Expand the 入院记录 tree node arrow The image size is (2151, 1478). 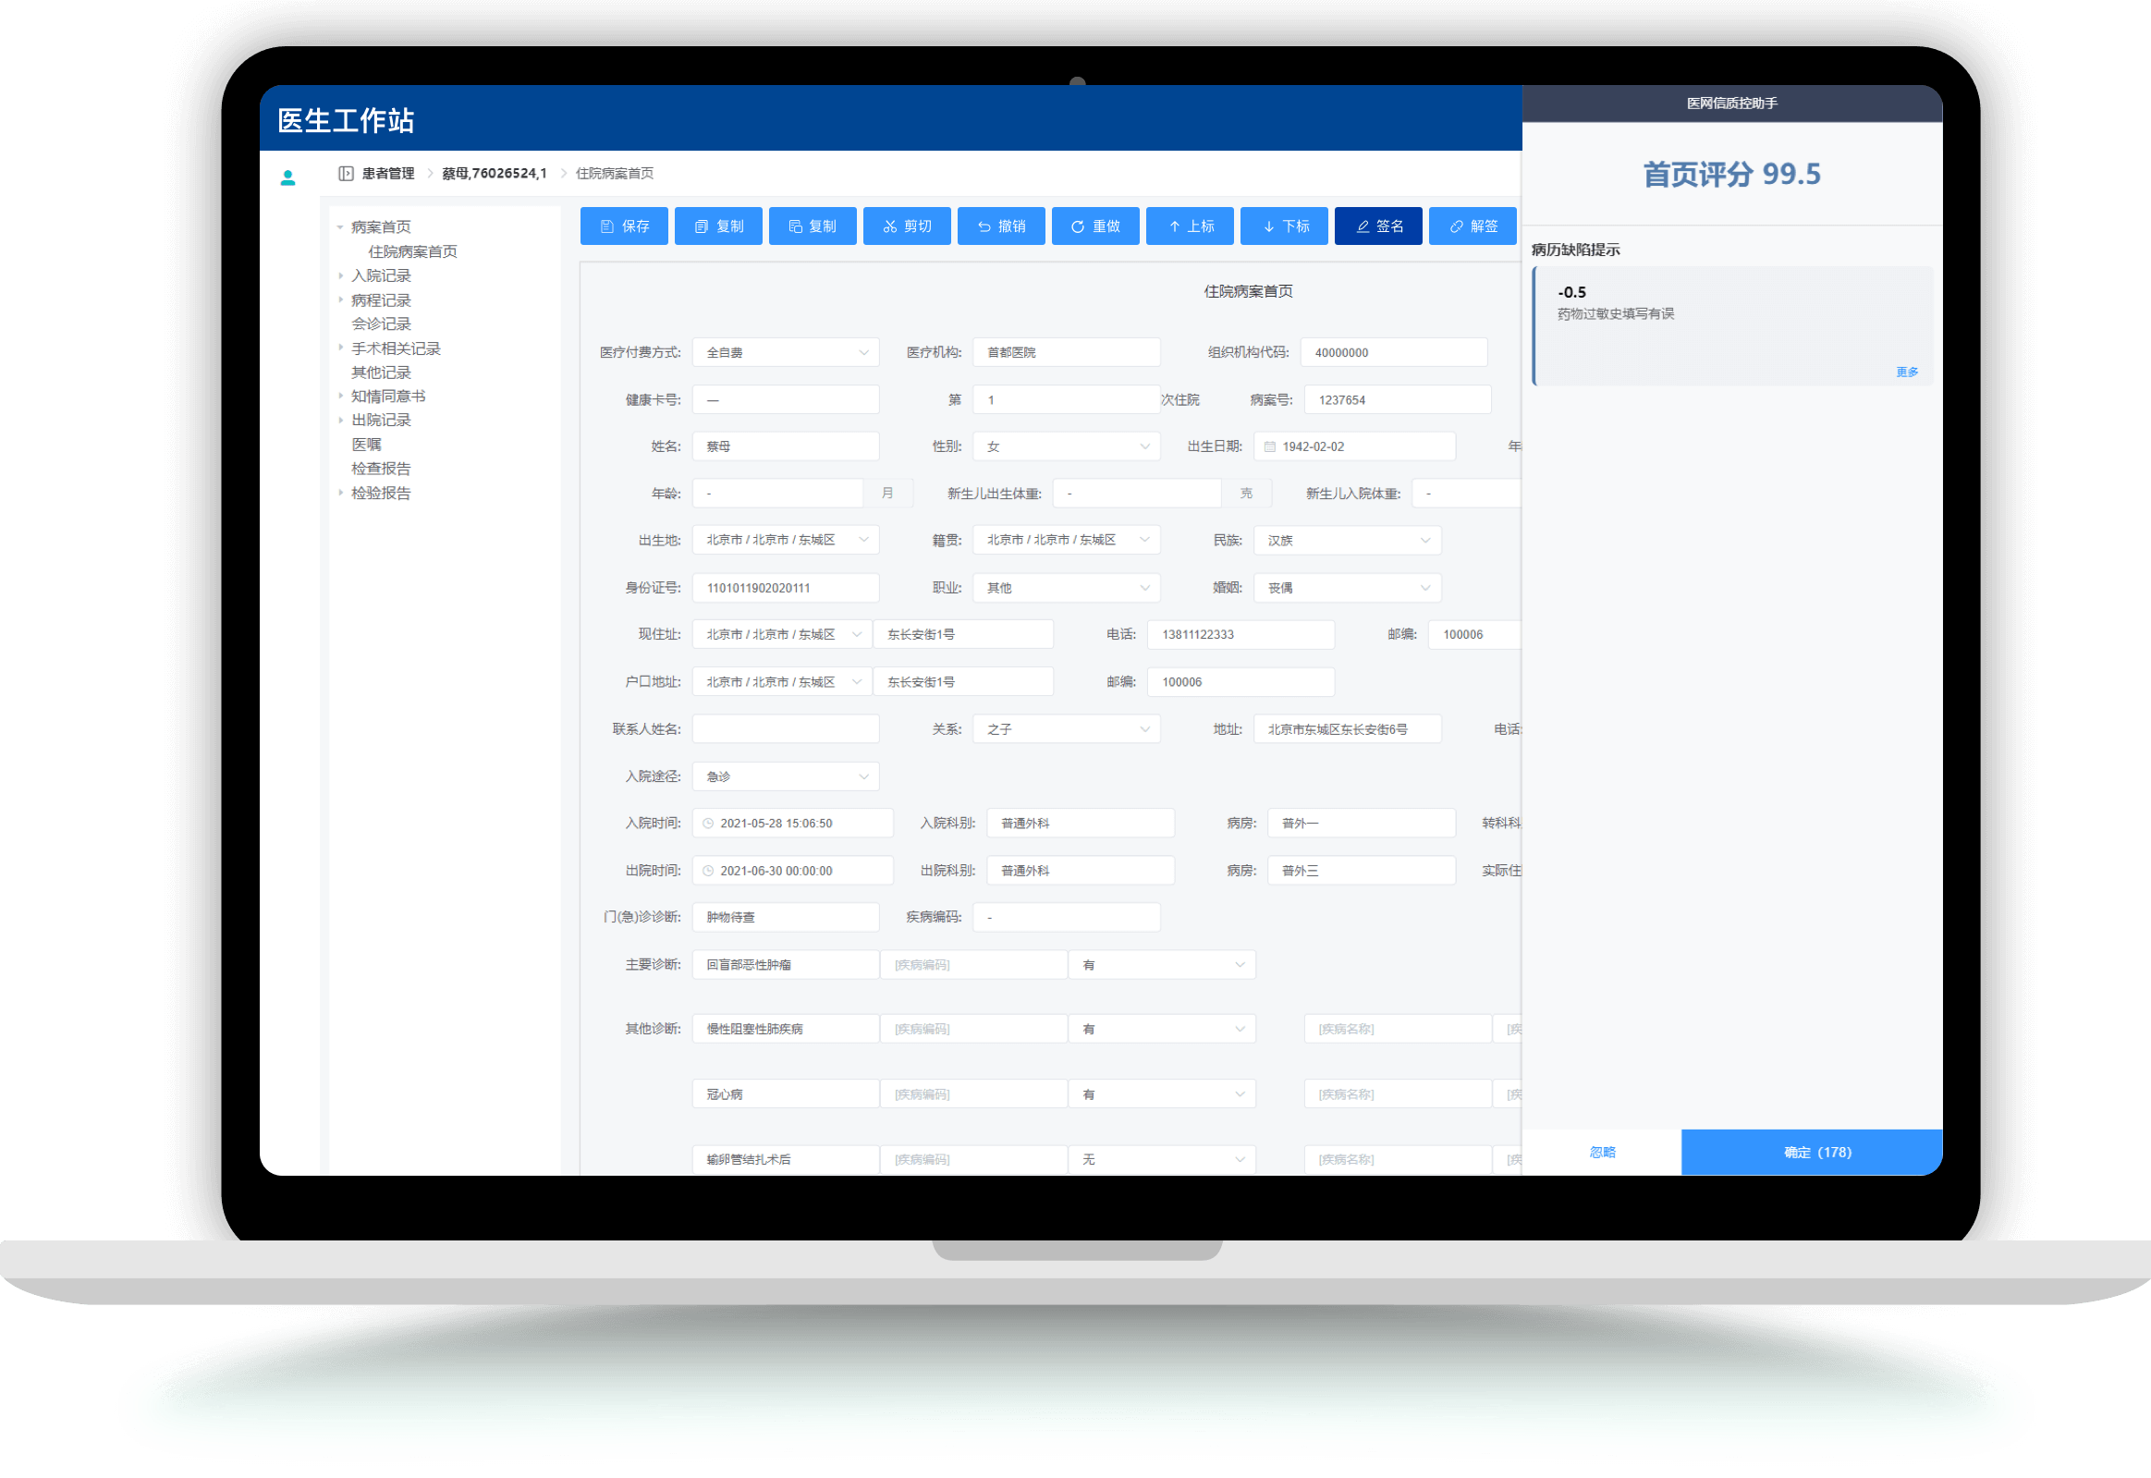tap(340, 276)
